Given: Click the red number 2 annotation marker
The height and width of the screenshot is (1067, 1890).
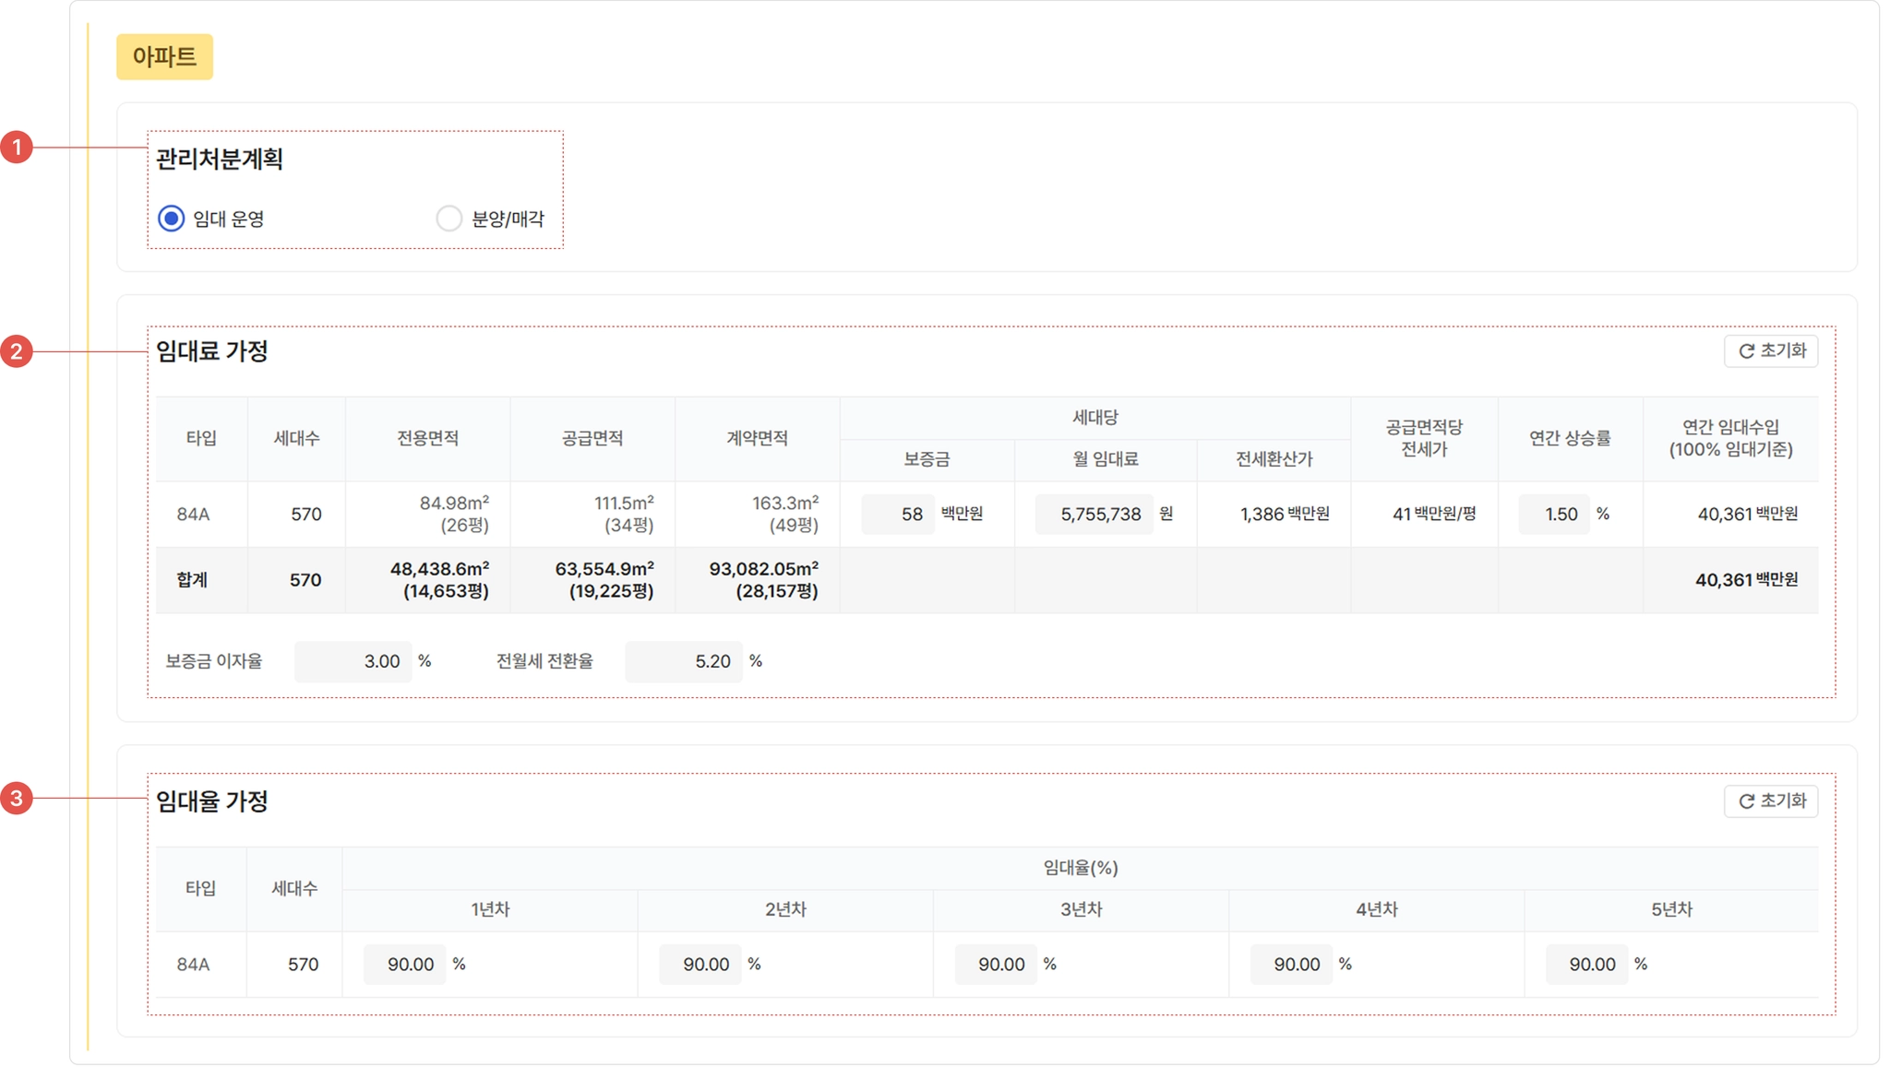Looking at the screenshot, I should (17, 351).
